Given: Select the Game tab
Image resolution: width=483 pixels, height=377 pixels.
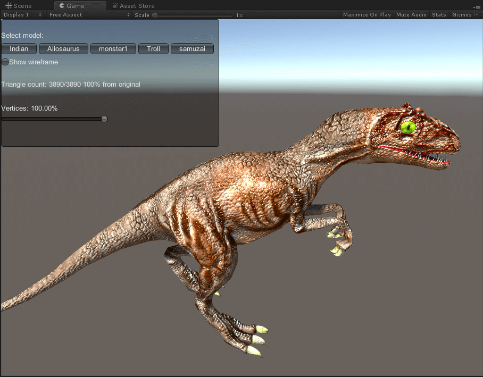Looking at the screenshot, I should pos(75,6).
